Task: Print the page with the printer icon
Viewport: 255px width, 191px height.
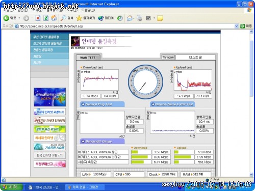Action: pyautogui.click(x=139, y=18)
